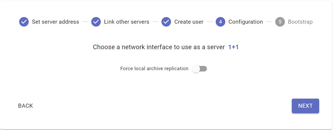Screen dimensions: 333x130
Task: Click the Choose a network interface heading text
Action: [x=159, y=47]
